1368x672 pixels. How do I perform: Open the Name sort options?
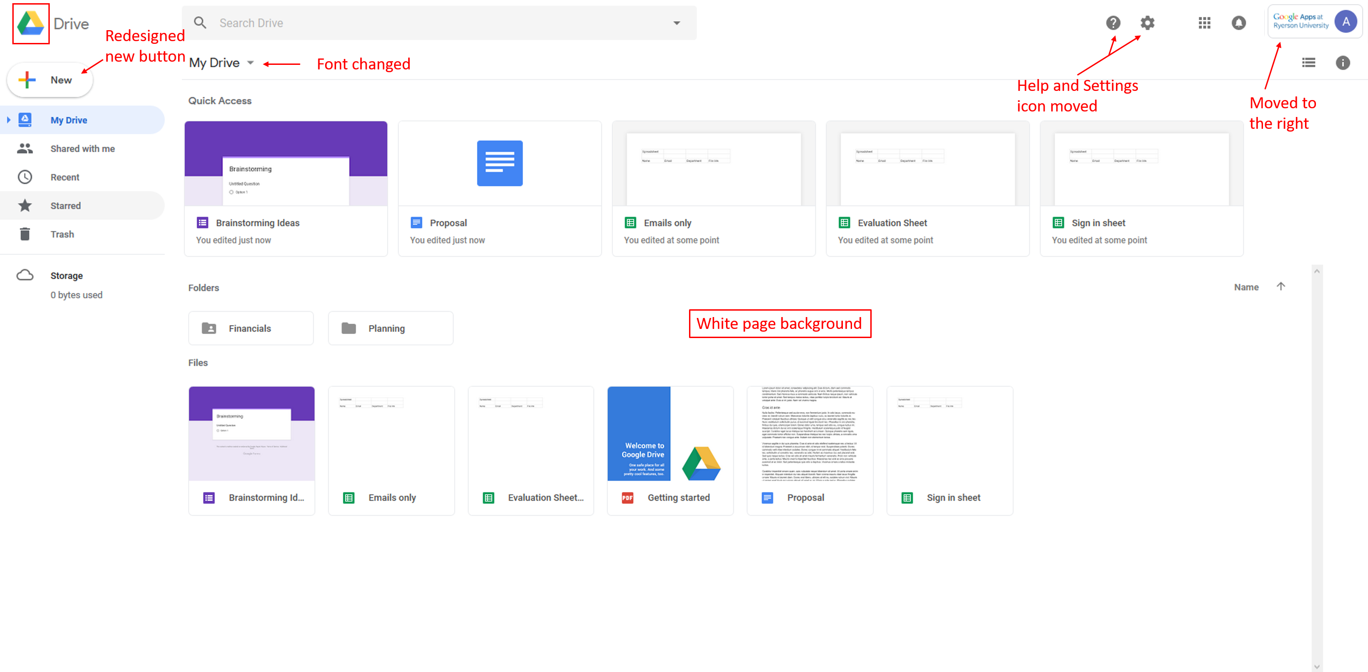coord(1246,287)
